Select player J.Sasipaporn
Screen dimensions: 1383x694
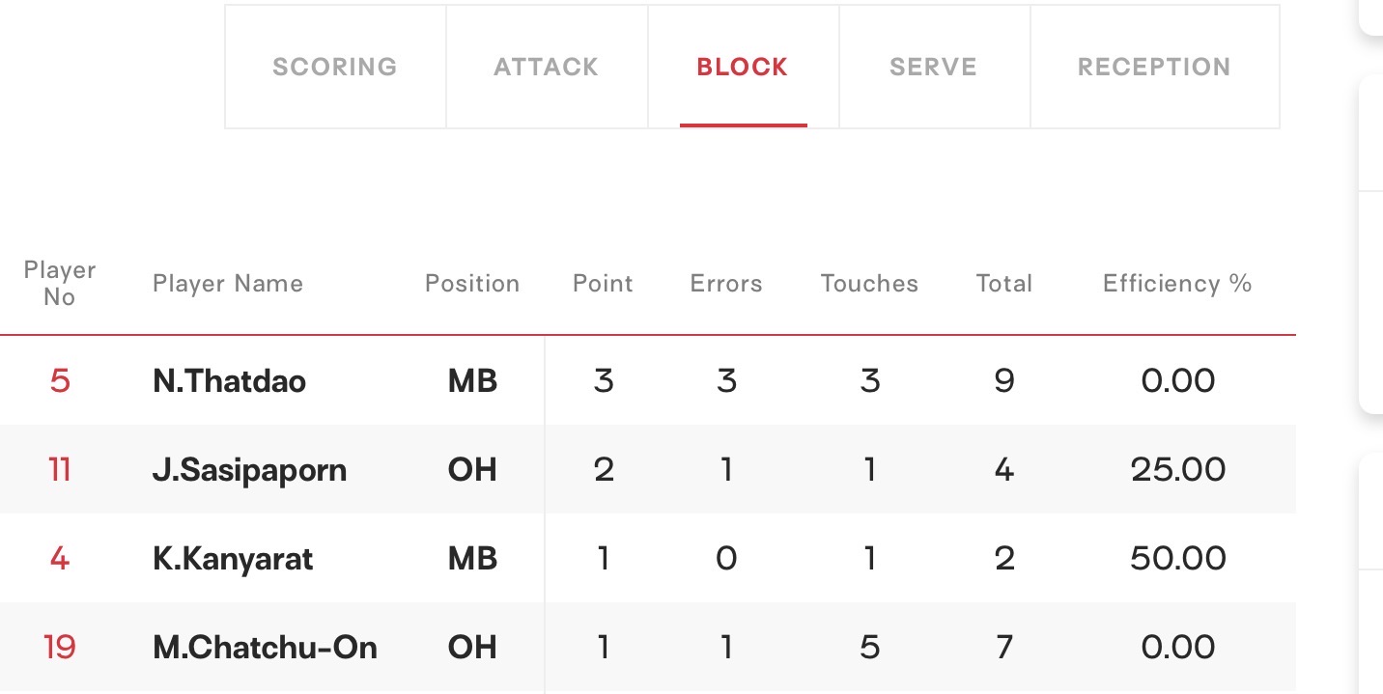(x=249, y=470)
